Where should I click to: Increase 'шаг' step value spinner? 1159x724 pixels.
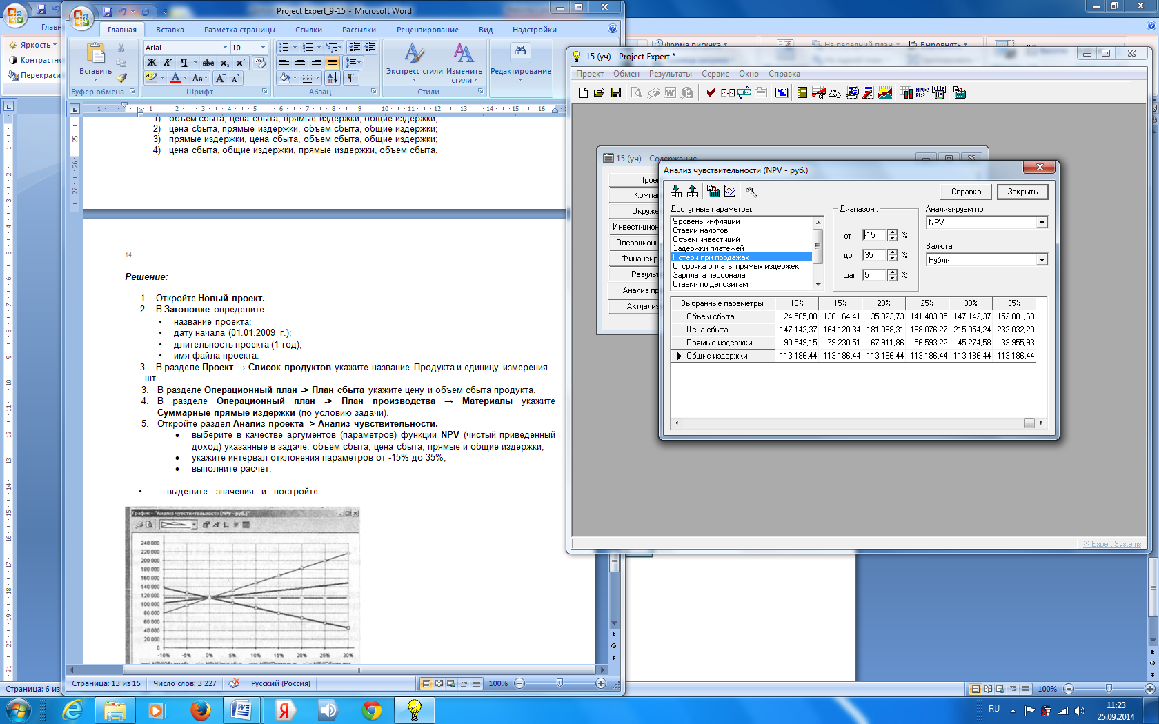point(892,272)
